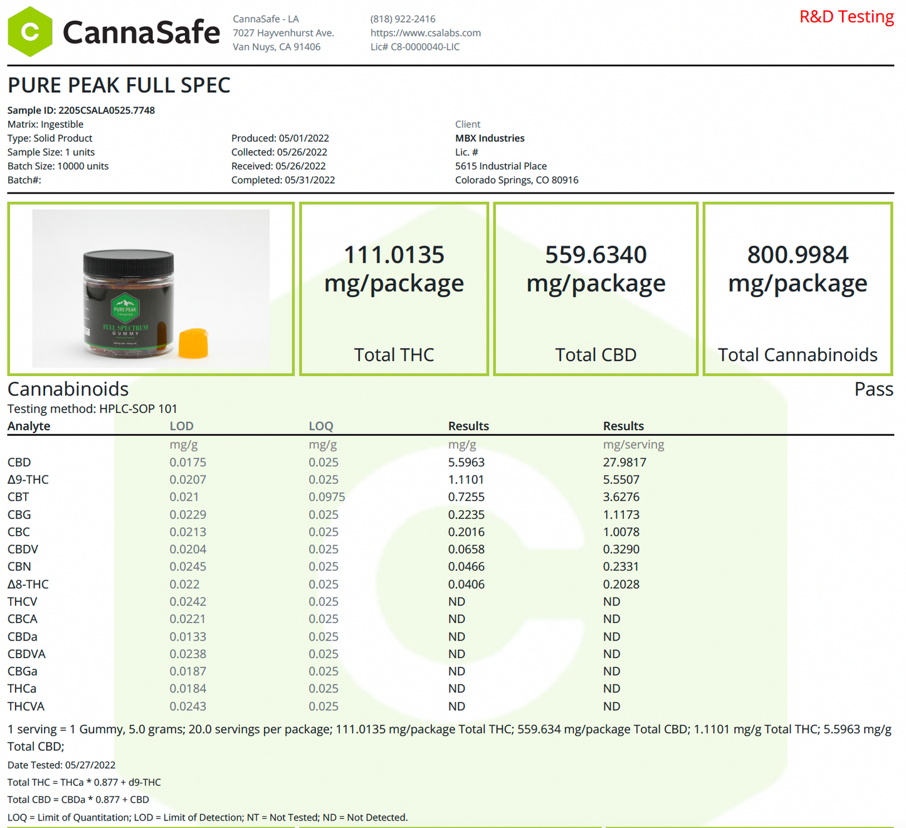Click the CBGa analyte label
The height and width of the screenshot is (828, 906).
coord(22,671)
